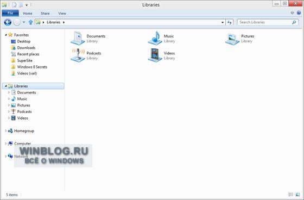Select Videos (vail) under Favorites
The image size is (304, 200).
[27, 73]
